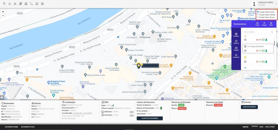Toggle ESCONDER PLACA in bottom bar
The image size is (278, 130).
[x=28, y=127]
